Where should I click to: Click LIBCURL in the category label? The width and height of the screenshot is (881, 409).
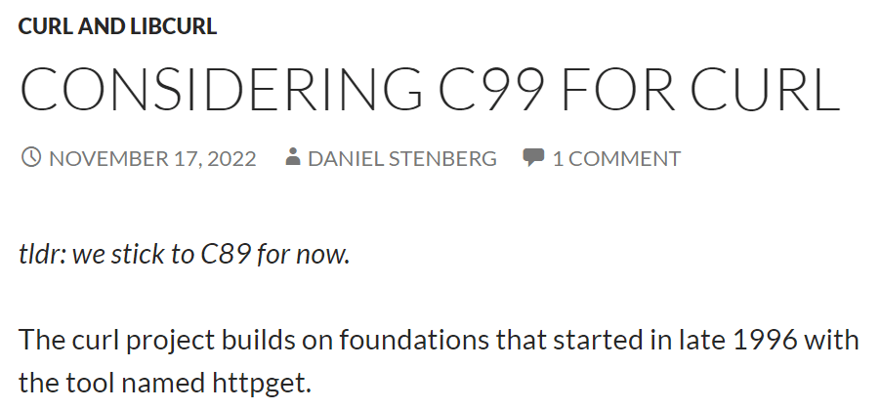[x=174, y=26]
